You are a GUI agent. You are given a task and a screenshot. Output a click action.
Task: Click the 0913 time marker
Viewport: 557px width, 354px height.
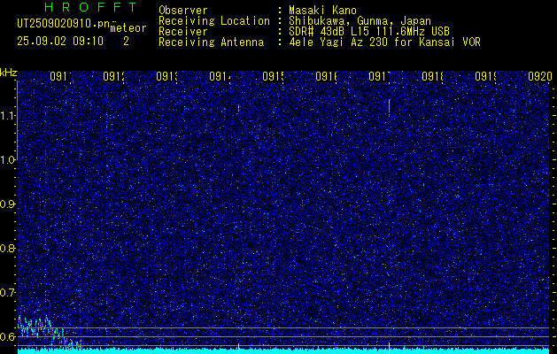(x=167, y=76)
